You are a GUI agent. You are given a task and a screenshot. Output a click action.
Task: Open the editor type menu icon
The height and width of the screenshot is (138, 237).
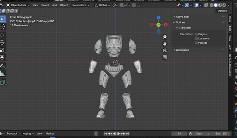coord(2,5)
